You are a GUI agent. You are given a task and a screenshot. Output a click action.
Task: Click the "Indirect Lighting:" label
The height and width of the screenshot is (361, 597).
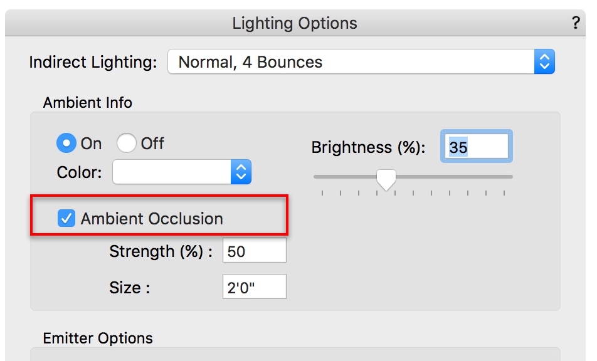[93, 62]
